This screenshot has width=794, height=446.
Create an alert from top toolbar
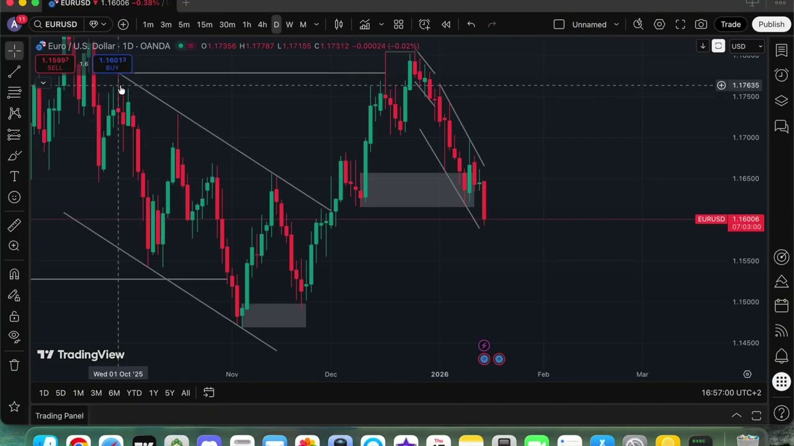pyautogui.click(x=424, y=24)
